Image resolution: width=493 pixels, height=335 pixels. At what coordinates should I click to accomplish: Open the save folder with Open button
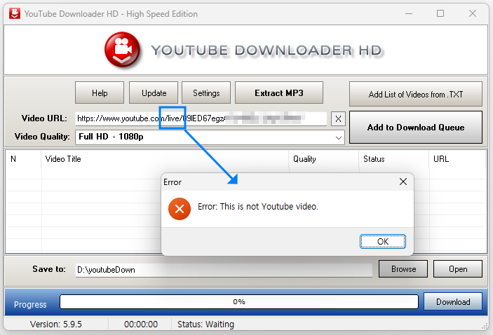[x=458, y=268]
